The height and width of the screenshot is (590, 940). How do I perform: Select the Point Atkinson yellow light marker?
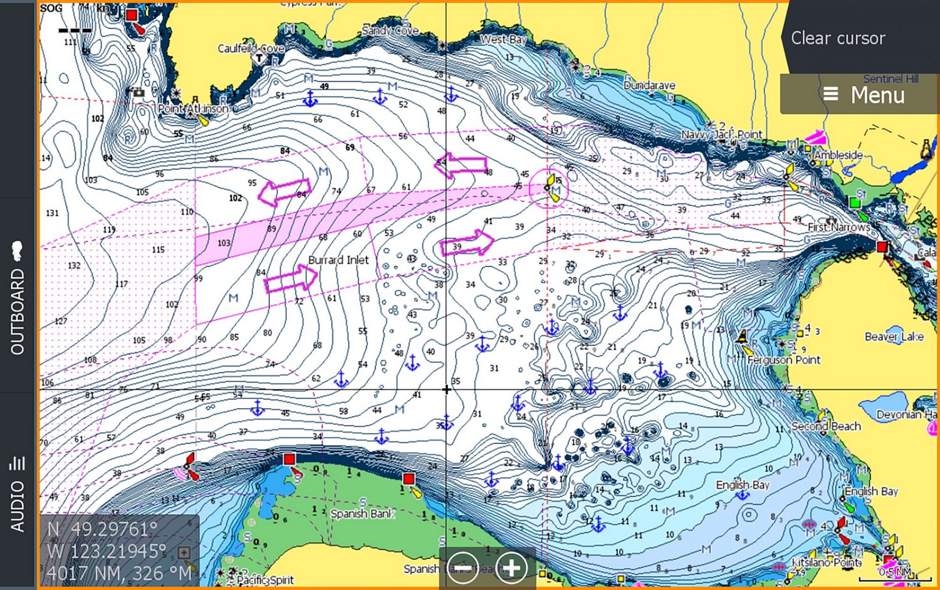(202, 119)
